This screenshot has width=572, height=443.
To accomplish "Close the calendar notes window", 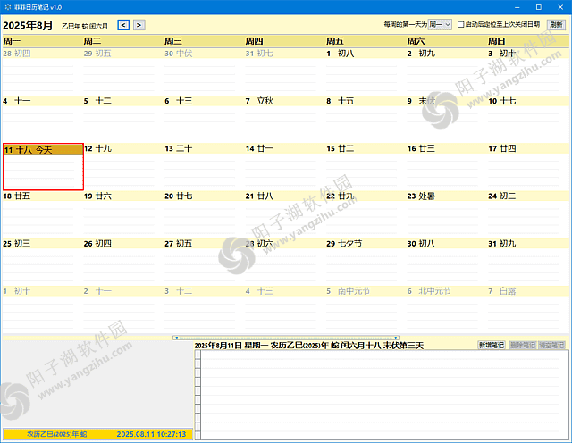I will point(560,7).
